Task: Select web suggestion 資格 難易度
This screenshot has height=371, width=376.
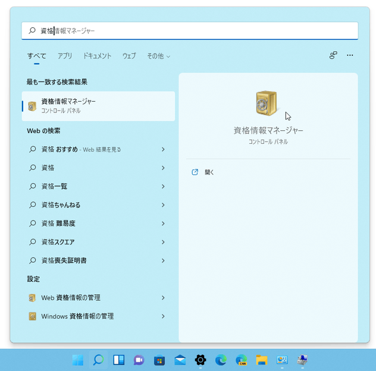Action: point(97,224)
